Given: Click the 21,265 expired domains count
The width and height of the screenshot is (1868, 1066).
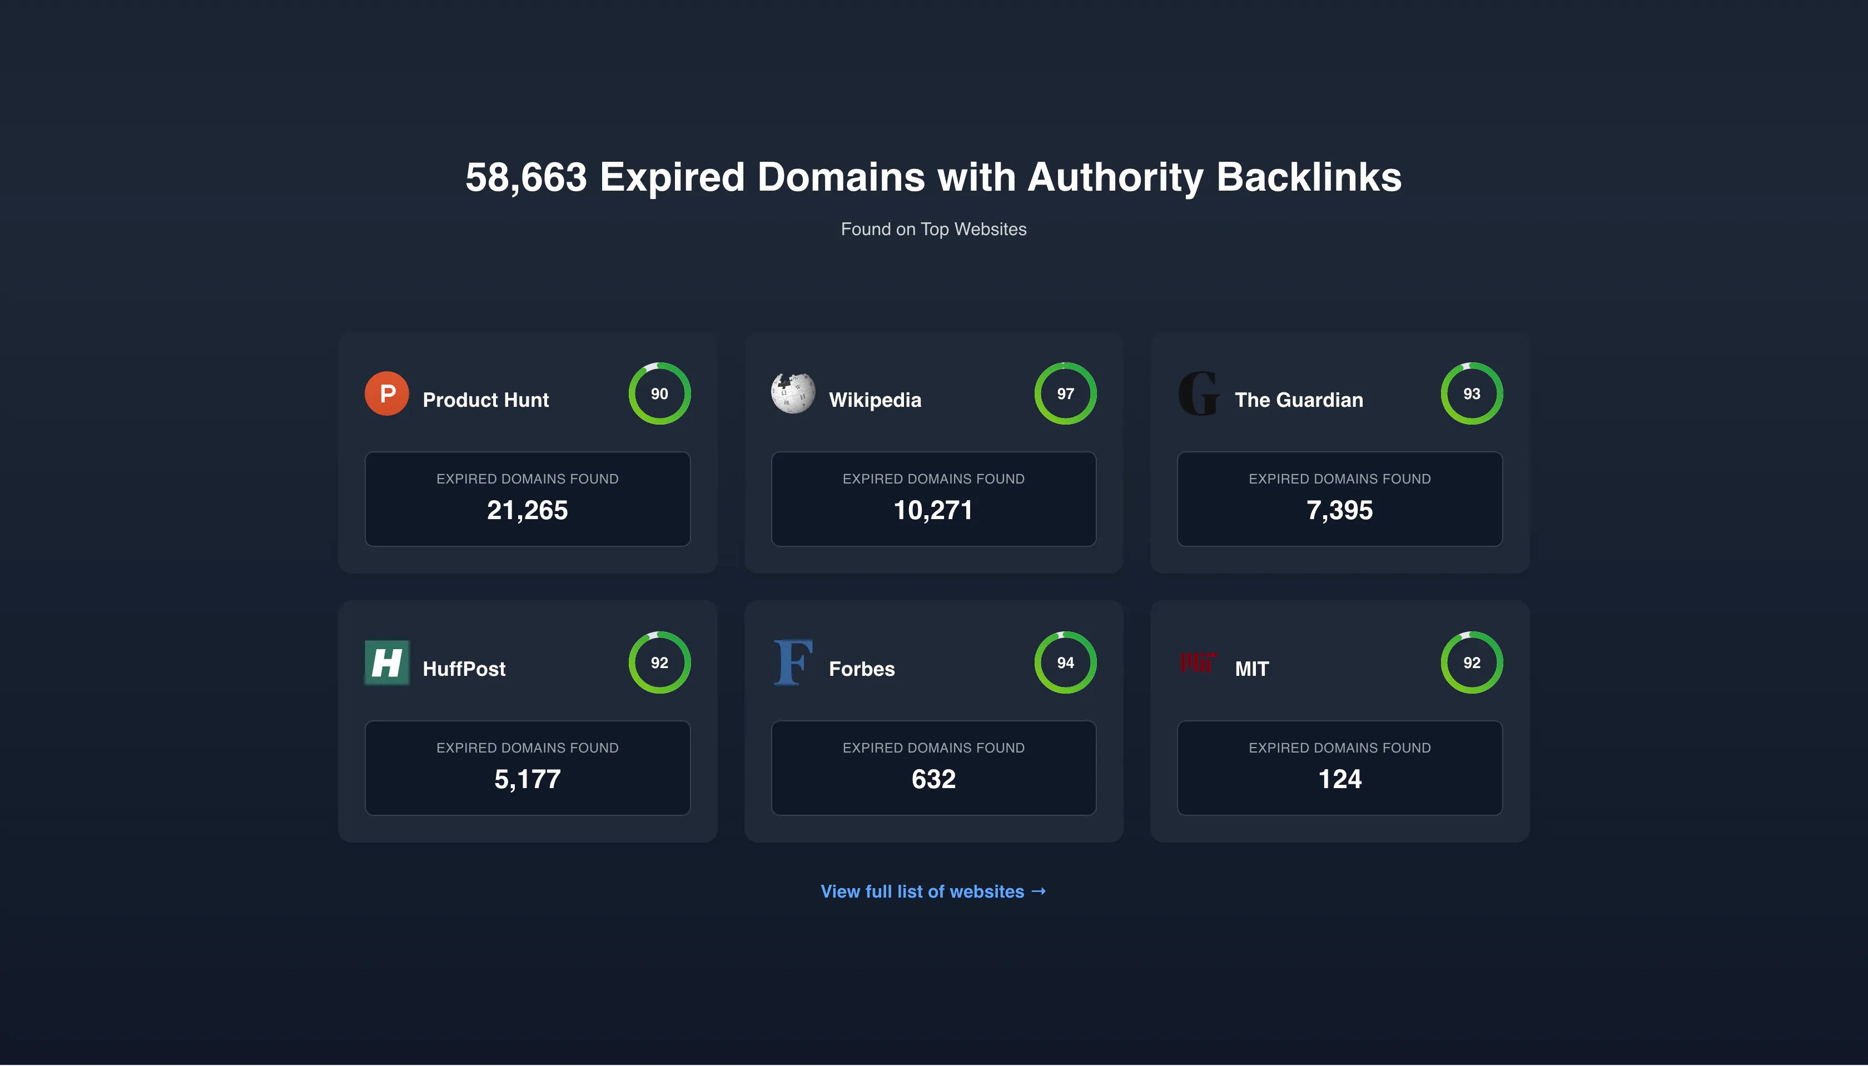Looking at the screenshot, I should [527, 510].
